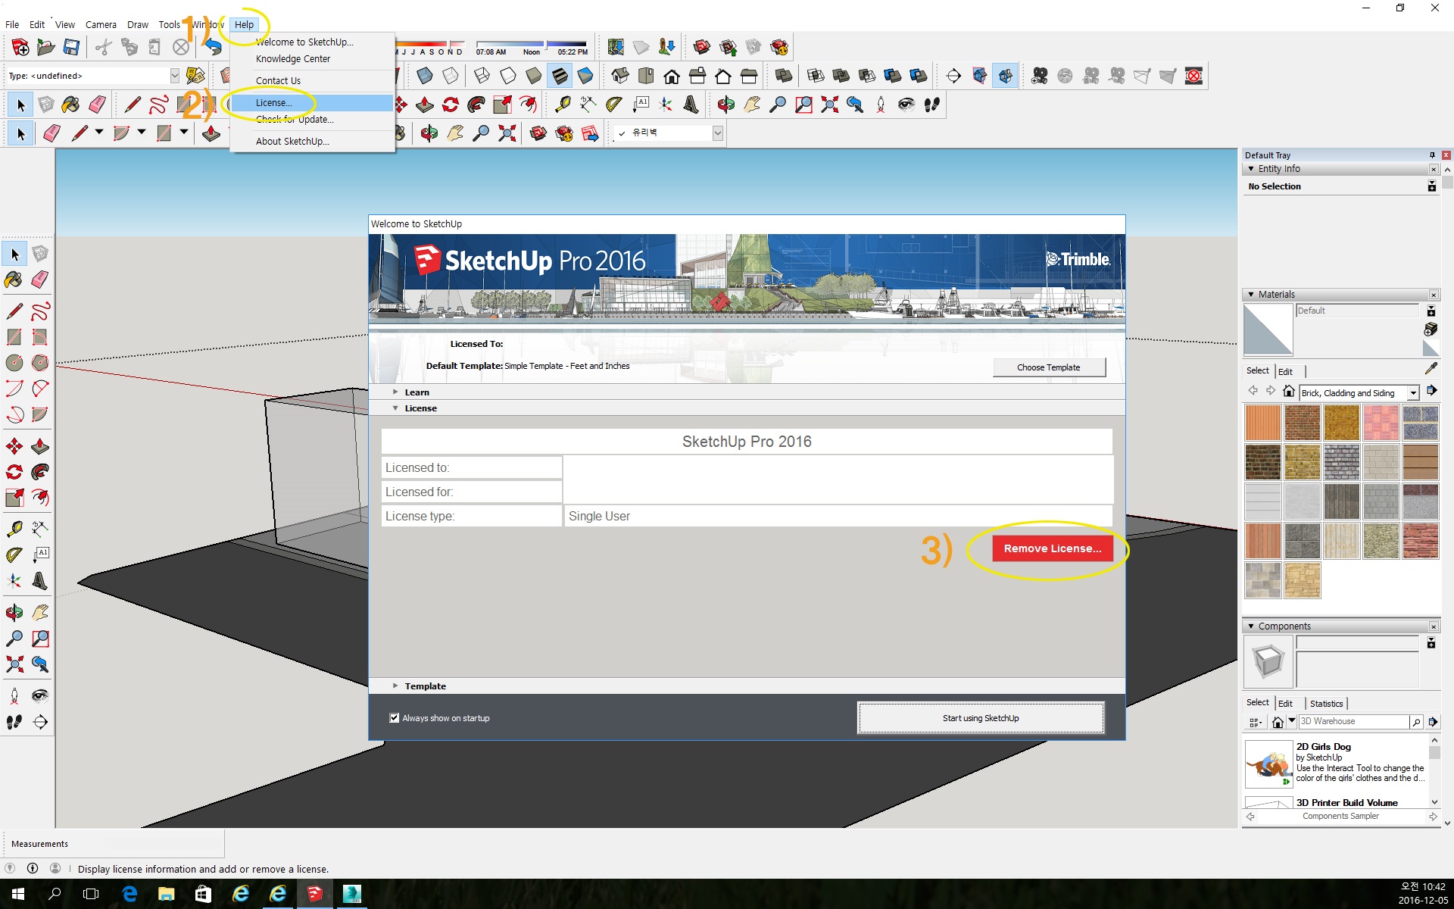
Task: Open the File menu
Action: click(12, 24)
